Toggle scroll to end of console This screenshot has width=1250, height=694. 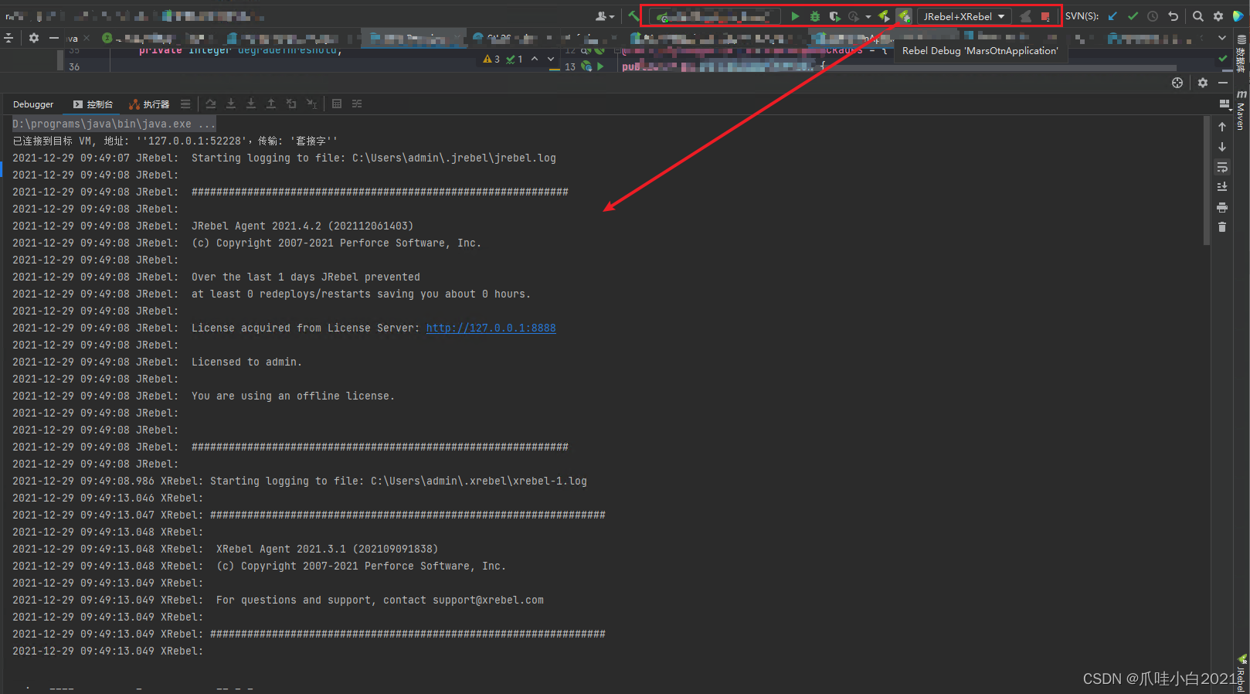(x=1222, y=187)
